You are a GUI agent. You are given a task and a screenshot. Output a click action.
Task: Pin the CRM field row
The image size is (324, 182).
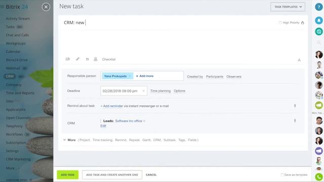(x=295, y=120)
